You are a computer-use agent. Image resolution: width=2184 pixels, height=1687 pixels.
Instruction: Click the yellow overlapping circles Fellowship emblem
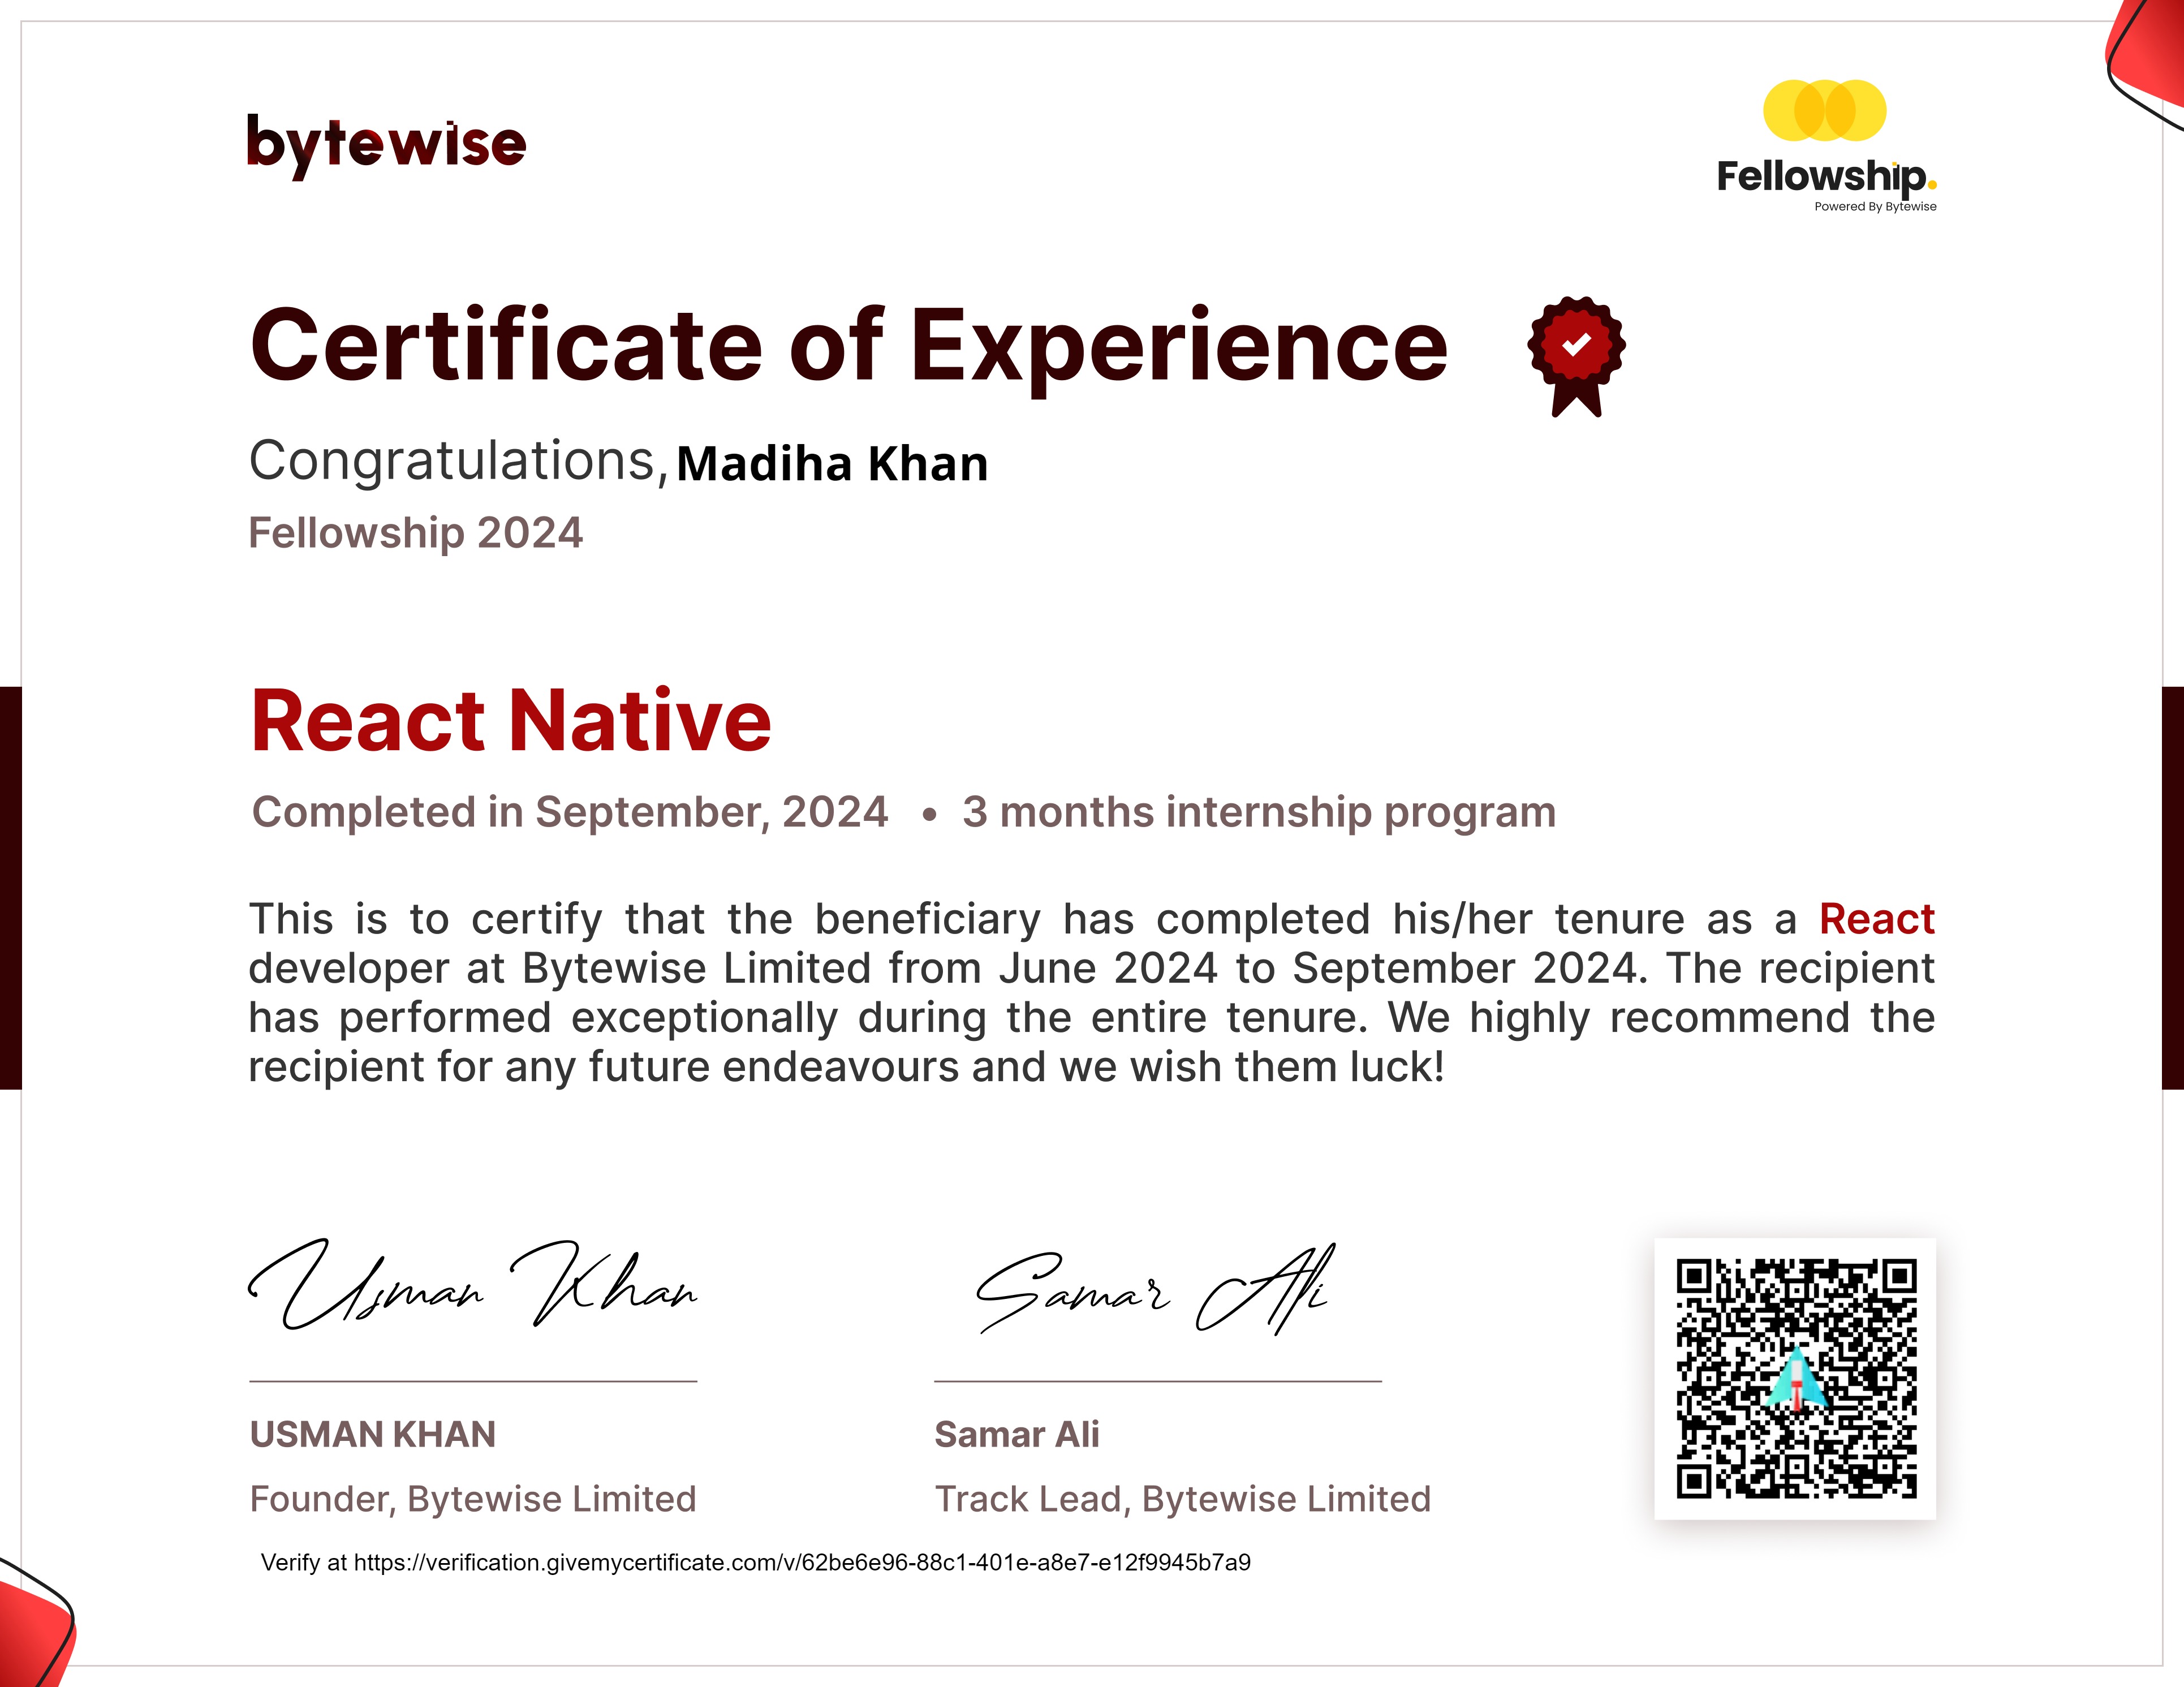coord(1824,110)
